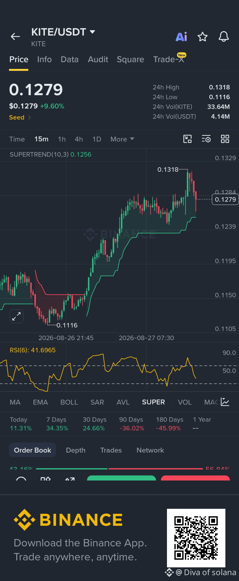This screenshot has width=239, height=581.
Task: Expand the More timeframes dropdown
Action: [122, 139]
